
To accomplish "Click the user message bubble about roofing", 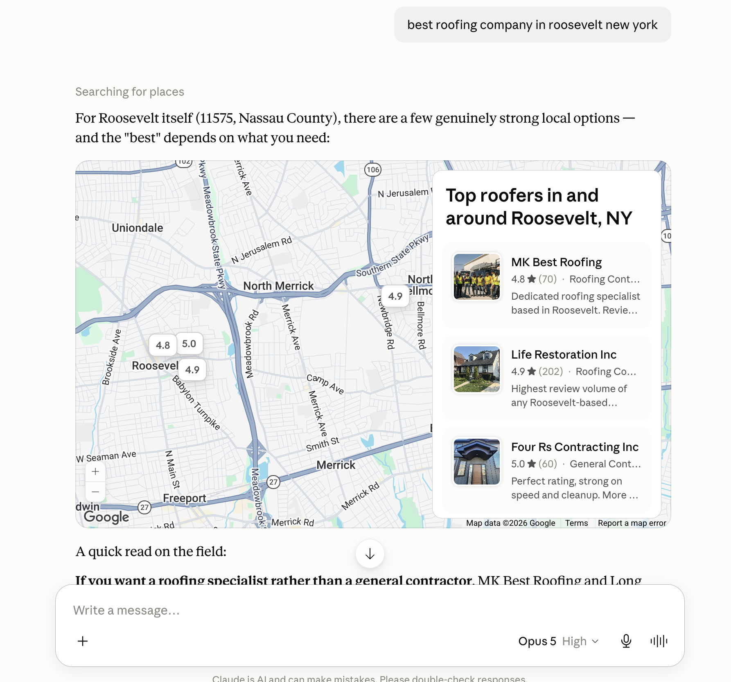I will 532,25.
